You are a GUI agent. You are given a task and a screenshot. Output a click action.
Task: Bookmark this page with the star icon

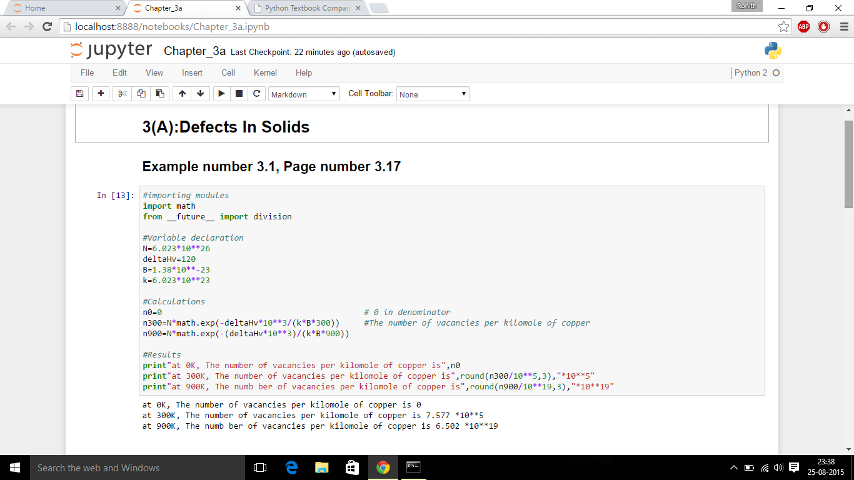pos(783,27)
